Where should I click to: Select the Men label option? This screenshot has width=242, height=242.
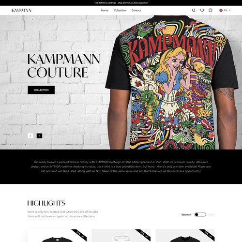tap(212, 215)
